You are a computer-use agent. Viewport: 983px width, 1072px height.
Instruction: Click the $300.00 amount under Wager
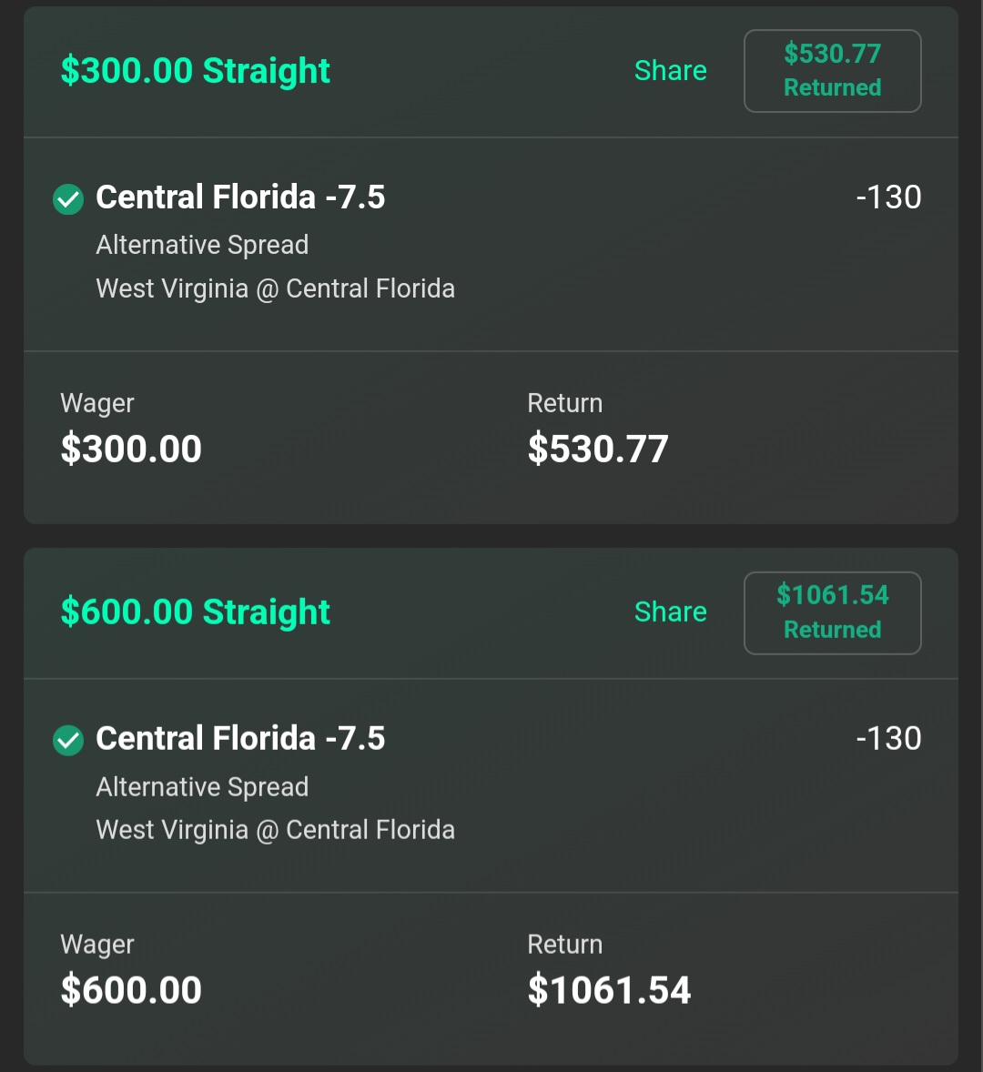click(131, 449)
